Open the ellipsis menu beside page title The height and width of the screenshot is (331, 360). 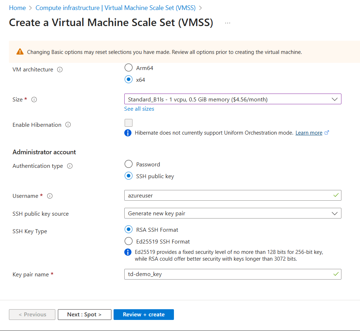coord(227,23)
